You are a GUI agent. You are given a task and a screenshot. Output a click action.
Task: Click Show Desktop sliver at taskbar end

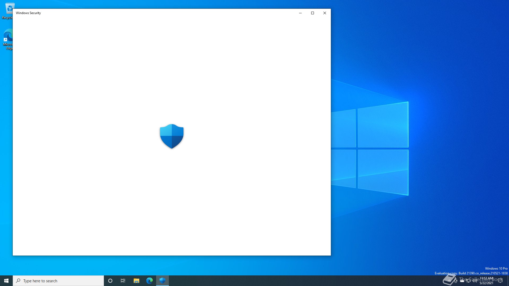tap(508, 281)
